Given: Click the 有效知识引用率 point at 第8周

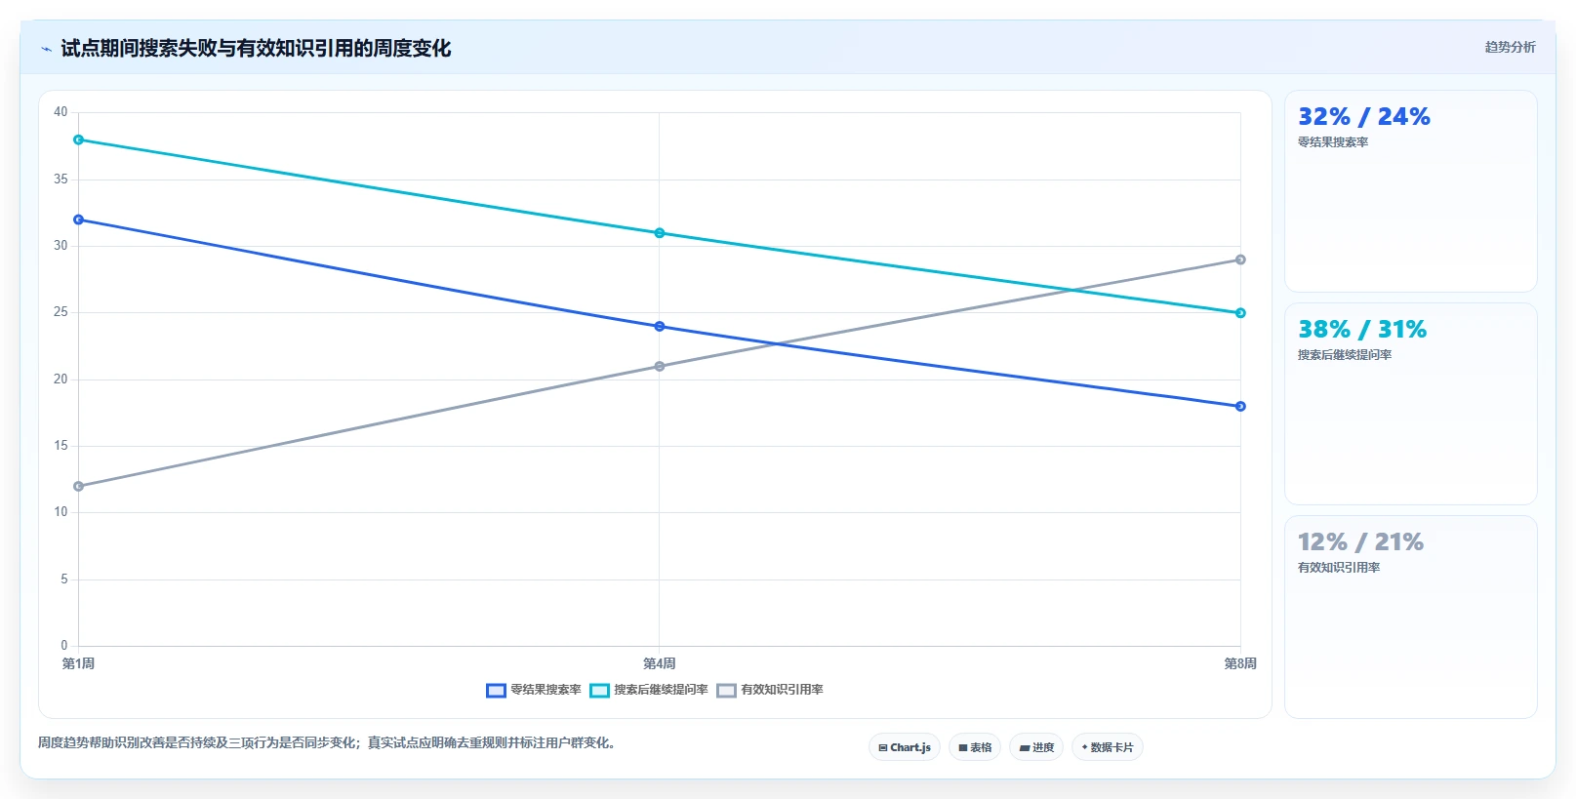Looking at the screenshot, I should tap(1240, 260).
